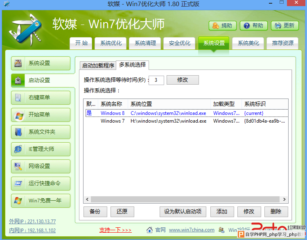The height and width of the screenshot is (240, 307).
Task: Click the 帮助 help button
Action: tap(254, 26)
